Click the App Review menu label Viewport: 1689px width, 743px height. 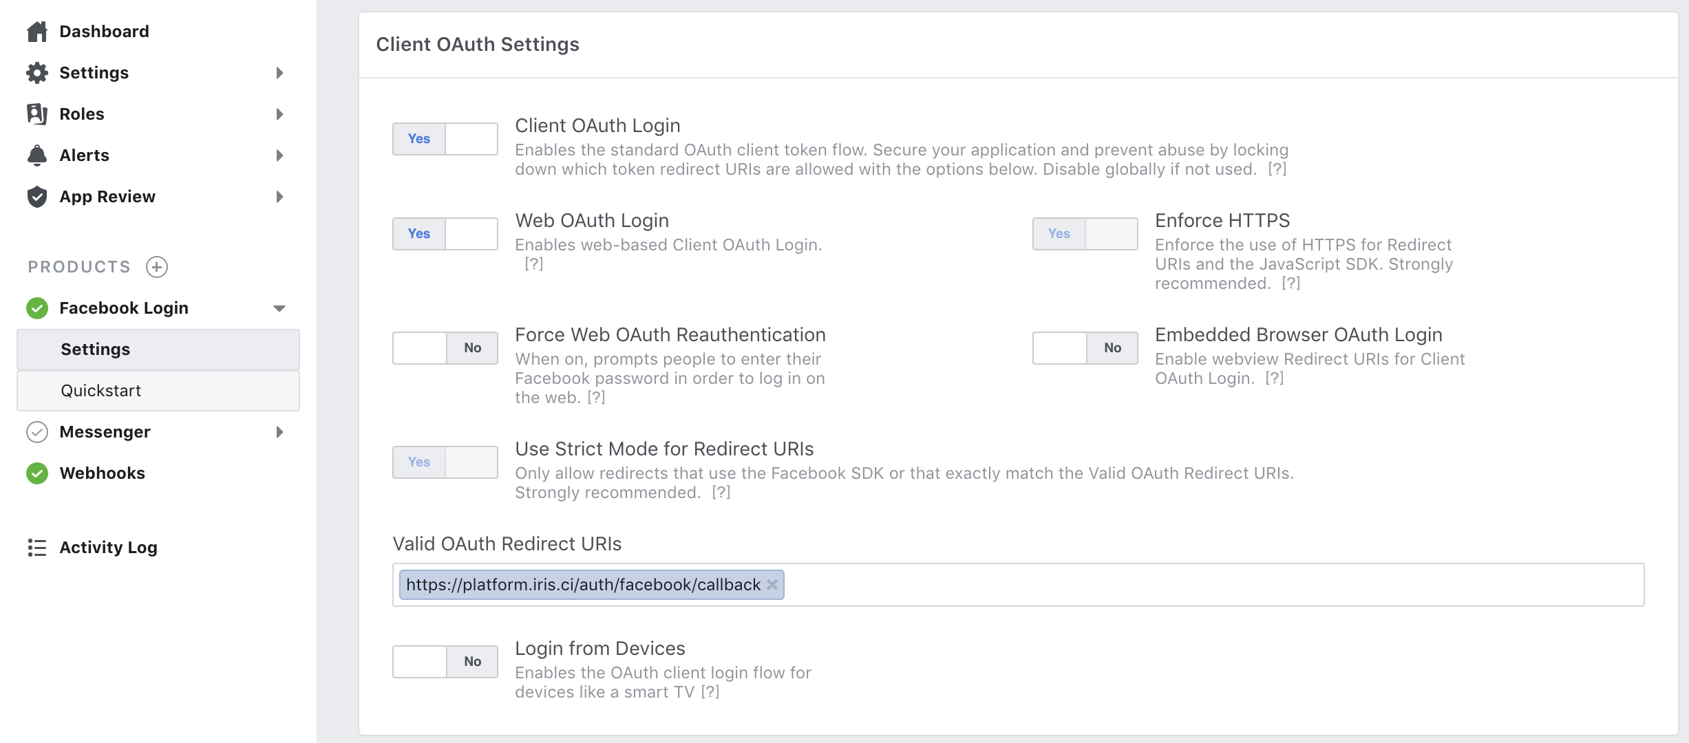tap(107, 197)
